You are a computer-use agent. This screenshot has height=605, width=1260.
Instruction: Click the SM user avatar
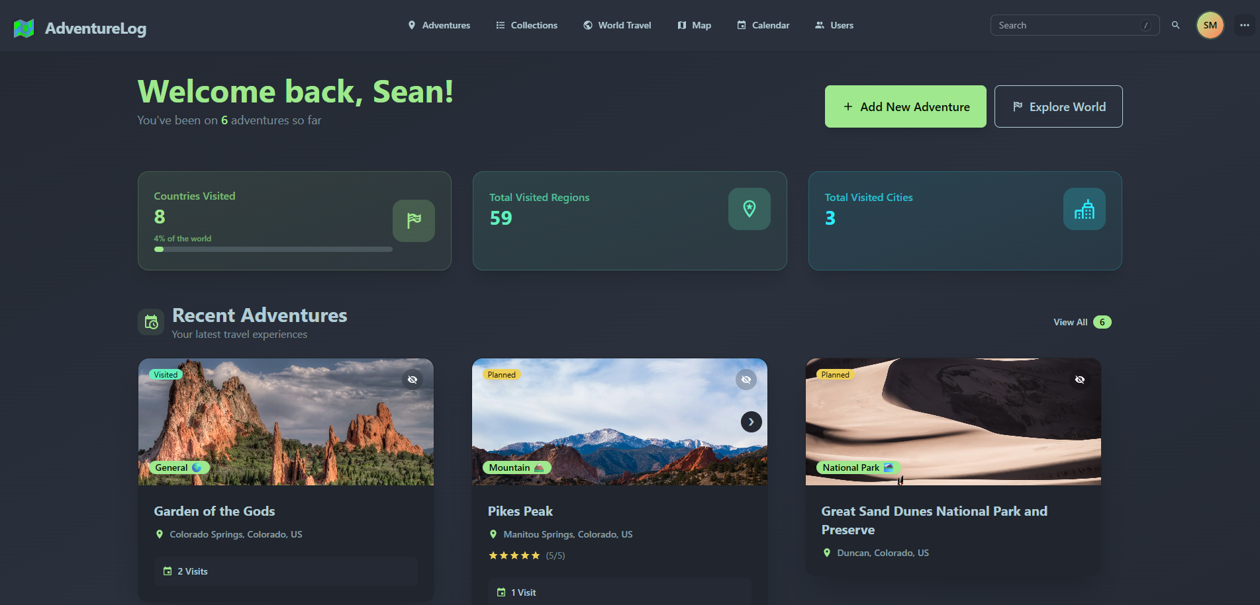1210,25
